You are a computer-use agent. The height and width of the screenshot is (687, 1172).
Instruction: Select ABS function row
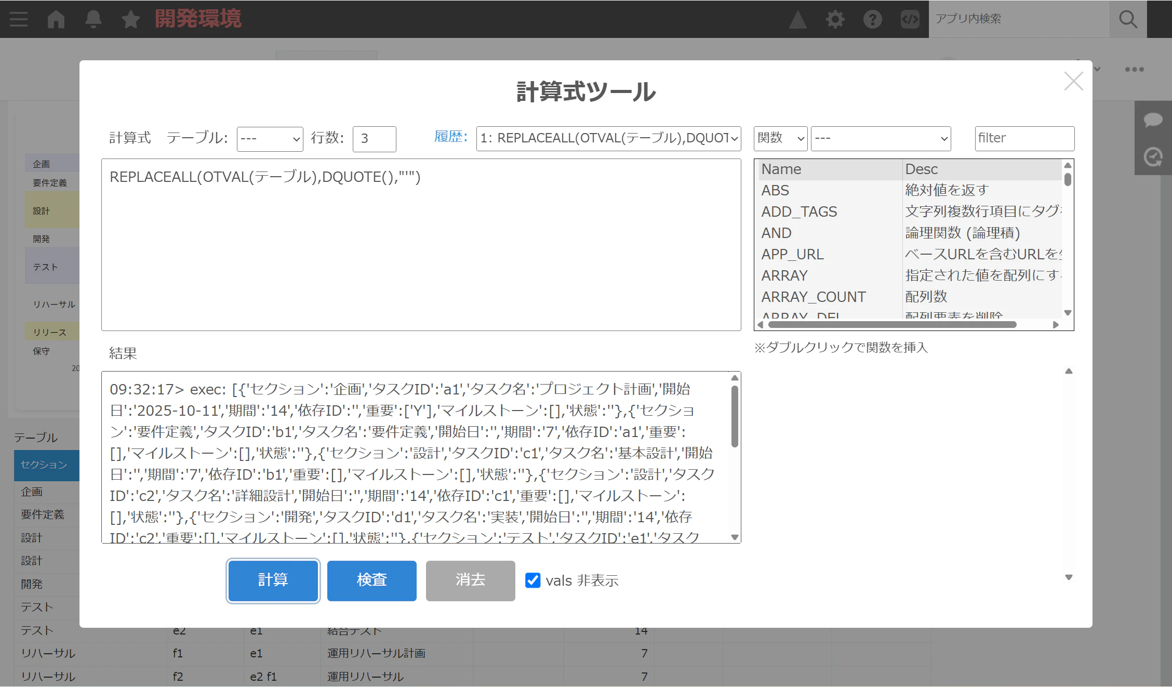[x=909, y=190]
